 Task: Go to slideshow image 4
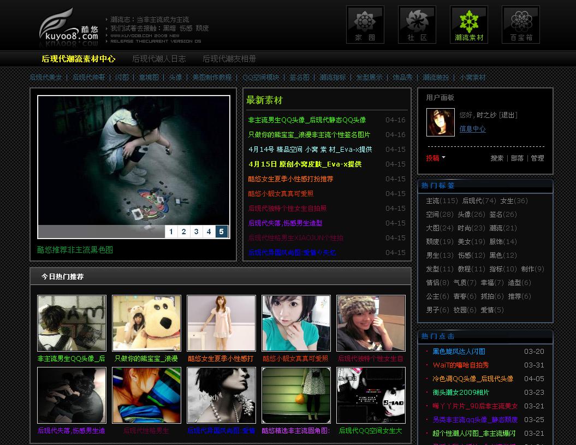point(209,232)
